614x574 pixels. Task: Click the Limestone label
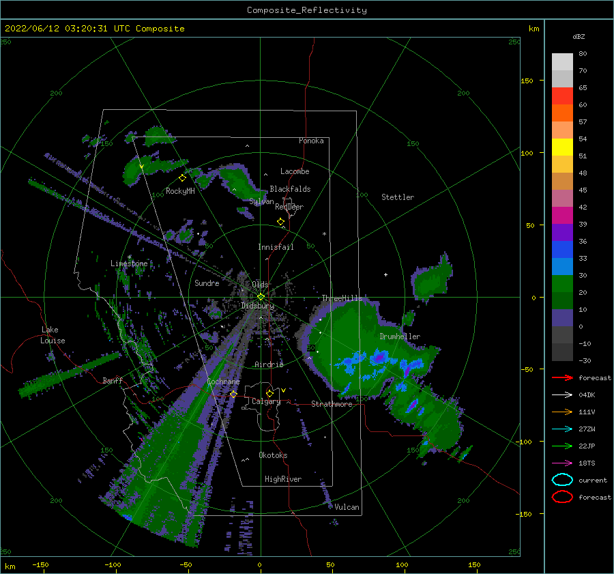(129, 263)
